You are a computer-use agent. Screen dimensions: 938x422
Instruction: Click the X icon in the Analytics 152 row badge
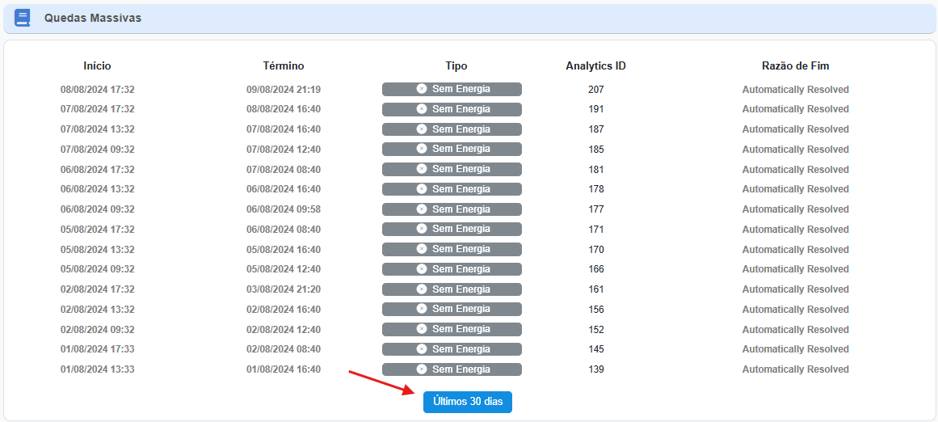(x=422, y=329)
